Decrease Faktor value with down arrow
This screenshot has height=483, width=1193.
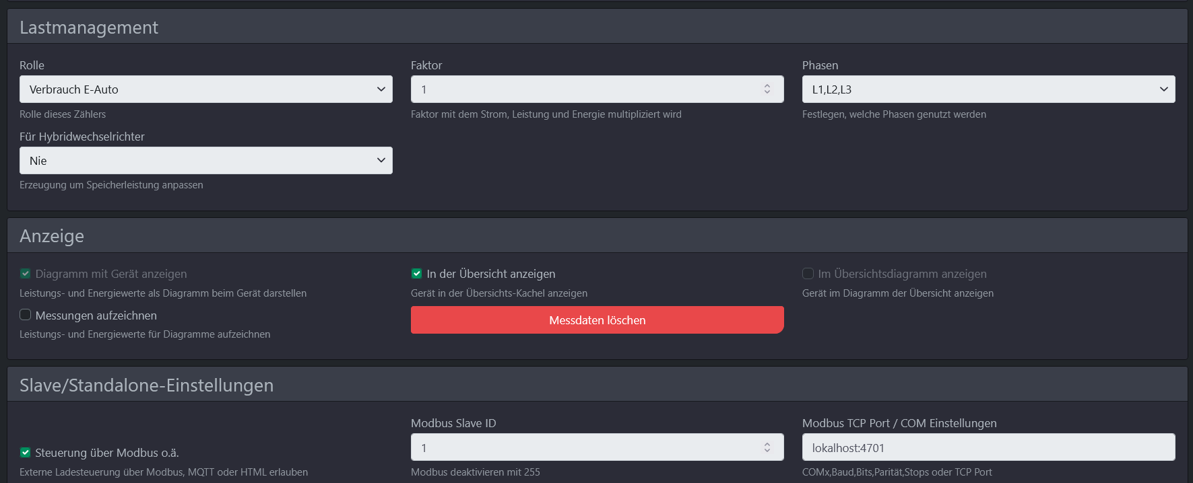tap(767, 93)
